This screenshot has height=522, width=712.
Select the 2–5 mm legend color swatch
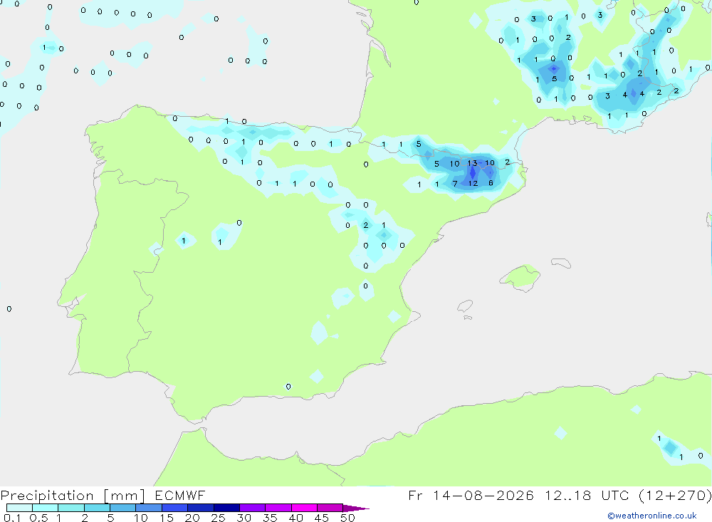[97, 508]
